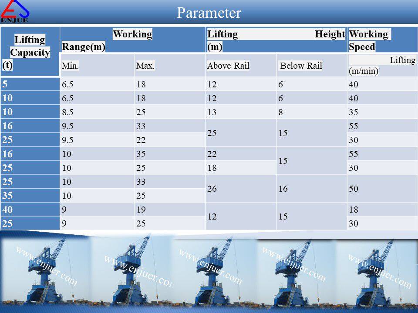Click the Below Rail sub-header
The height and width of the screenshot is (313, 418).
[311, 66]
